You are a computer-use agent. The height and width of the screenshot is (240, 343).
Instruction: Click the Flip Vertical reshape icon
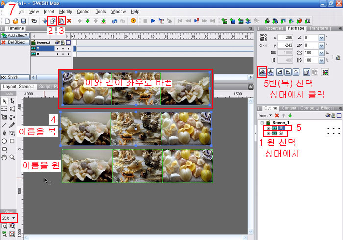point(271,72)
